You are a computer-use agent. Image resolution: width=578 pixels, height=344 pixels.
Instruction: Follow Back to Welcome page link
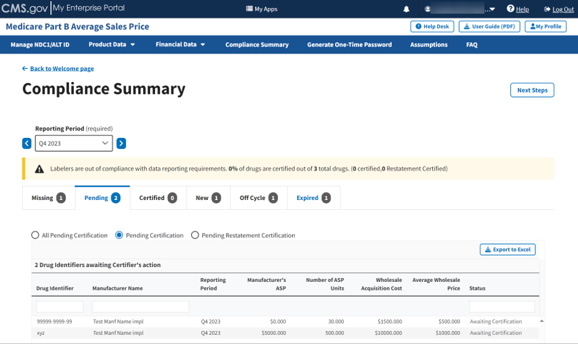(61, 68)
